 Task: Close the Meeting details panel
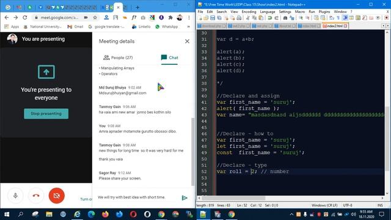(187, 42)
